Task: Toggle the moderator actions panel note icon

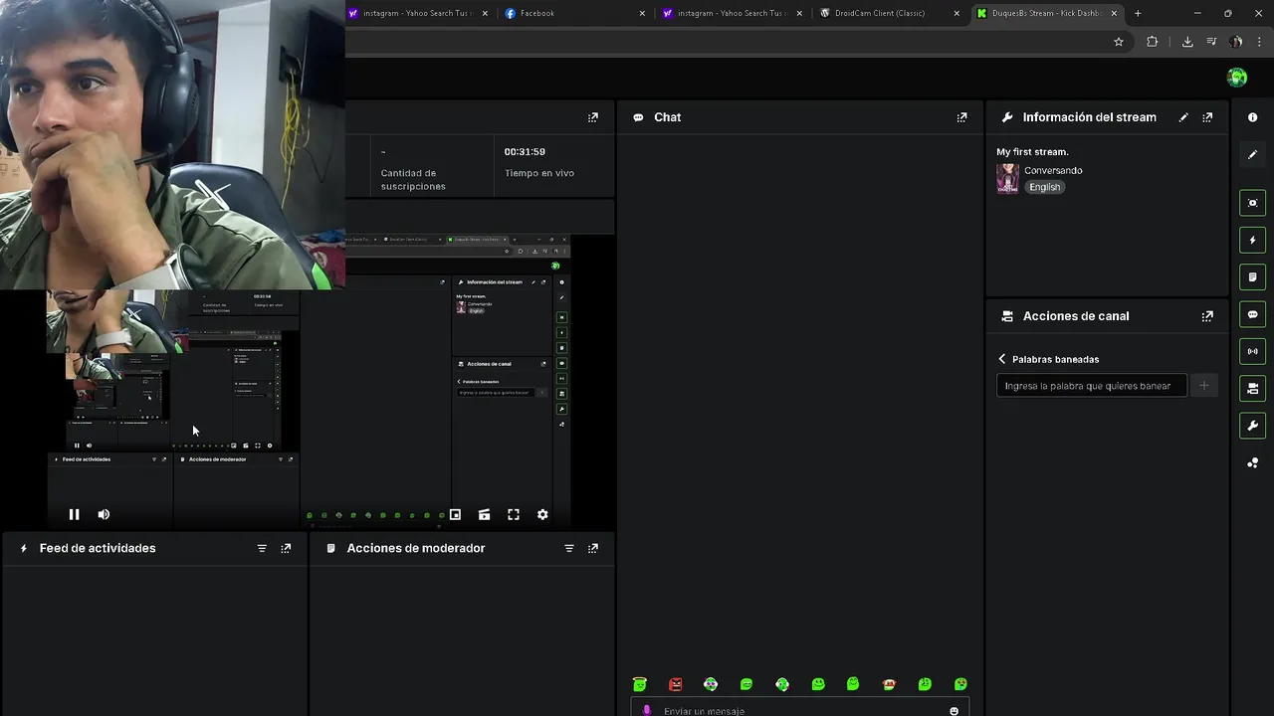Action: pyautogui.click(x=1252, y=276)
